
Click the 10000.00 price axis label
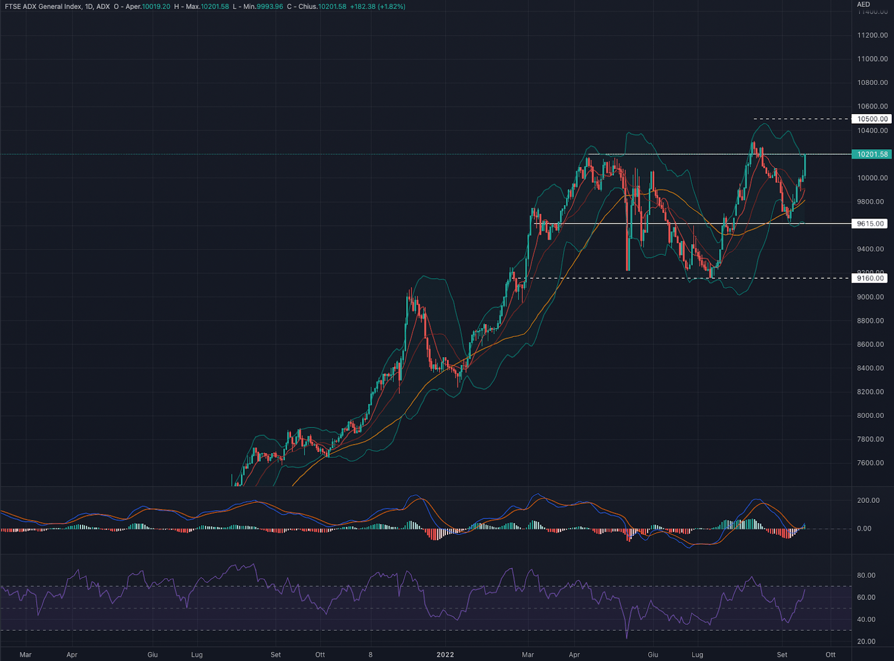click(872, 178)
